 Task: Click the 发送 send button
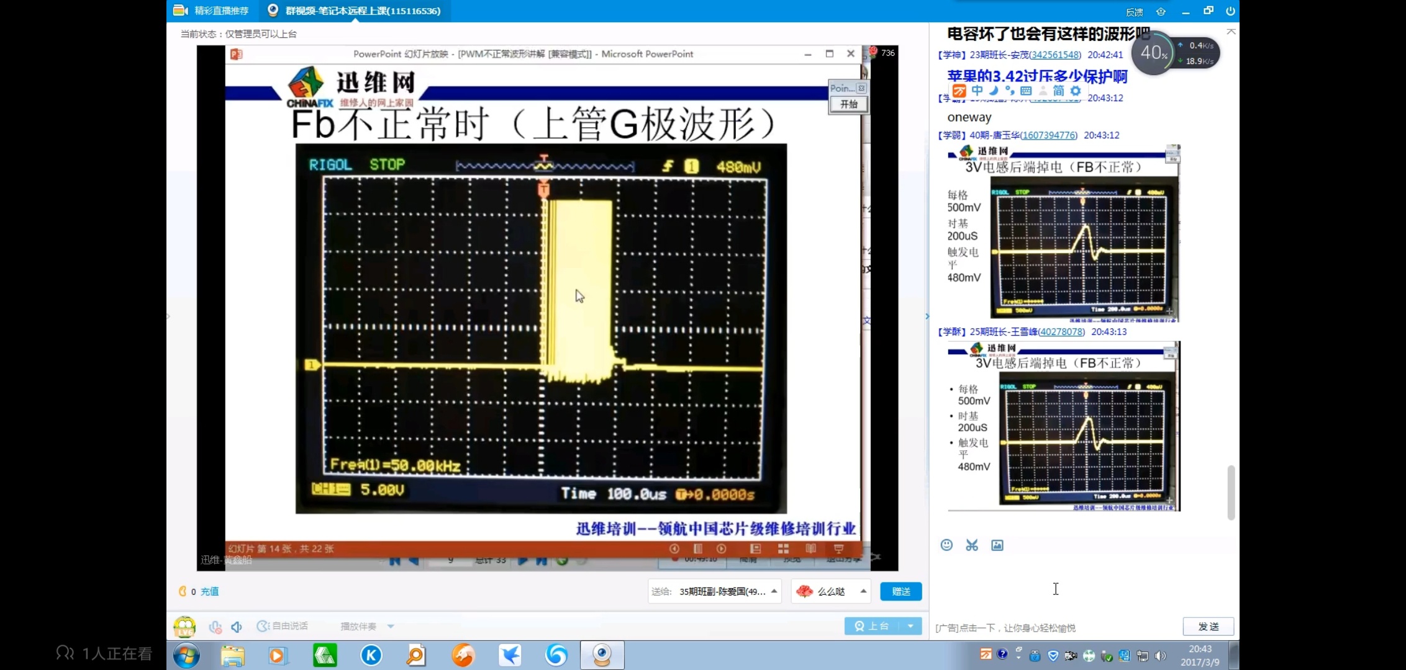1208,627
